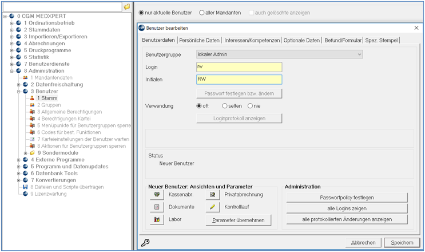Close the Benutzer bearbeiten dialog

click(416, 28)
